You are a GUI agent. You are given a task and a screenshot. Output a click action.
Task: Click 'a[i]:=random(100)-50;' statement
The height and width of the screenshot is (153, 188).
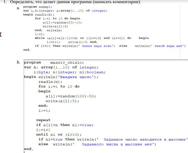click(71, 96)
